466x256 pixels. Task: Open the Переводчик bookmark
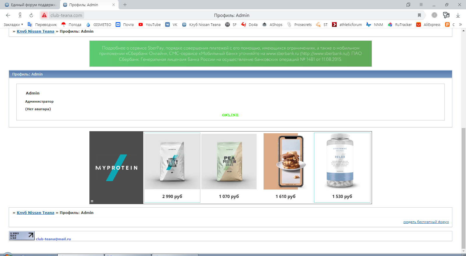click(x=42, y=24)
